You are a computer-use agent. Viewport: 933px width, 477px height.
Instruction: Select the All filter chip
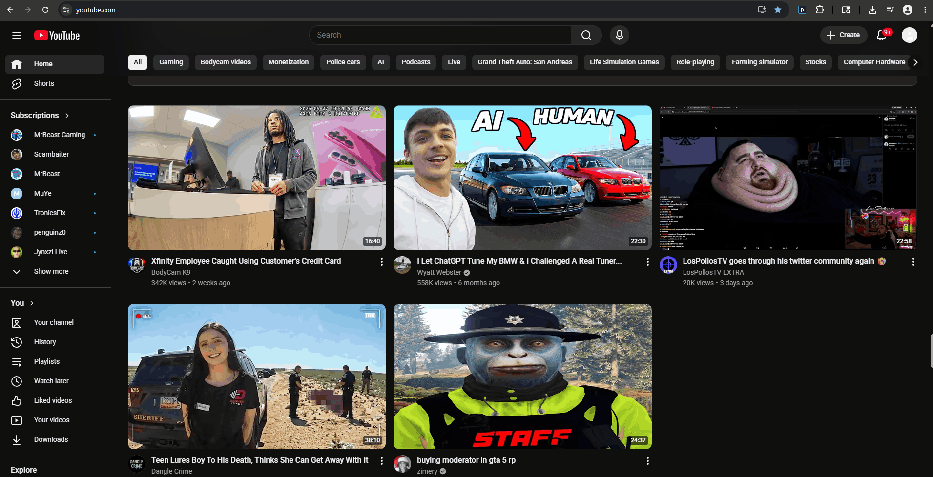pyautogui.click(x=138, y=62)
